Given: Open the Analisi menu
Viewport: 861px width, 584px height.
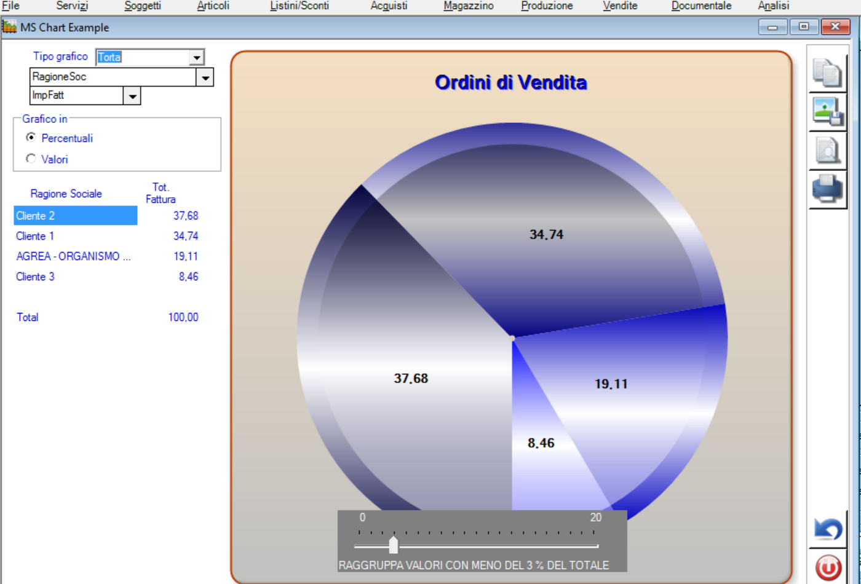Looking at the screenshot, I should [773, 6].
